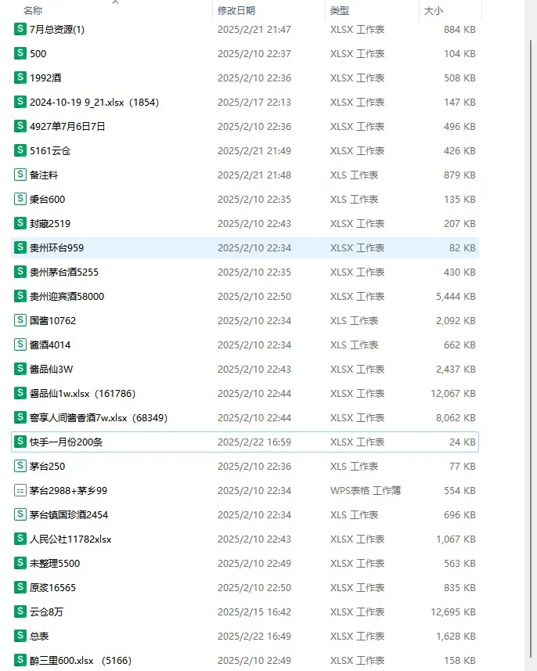This screenshot has width=537, height=671.
Task: Click the XLS icon of 国酱10762
Action: click(20, 320)
